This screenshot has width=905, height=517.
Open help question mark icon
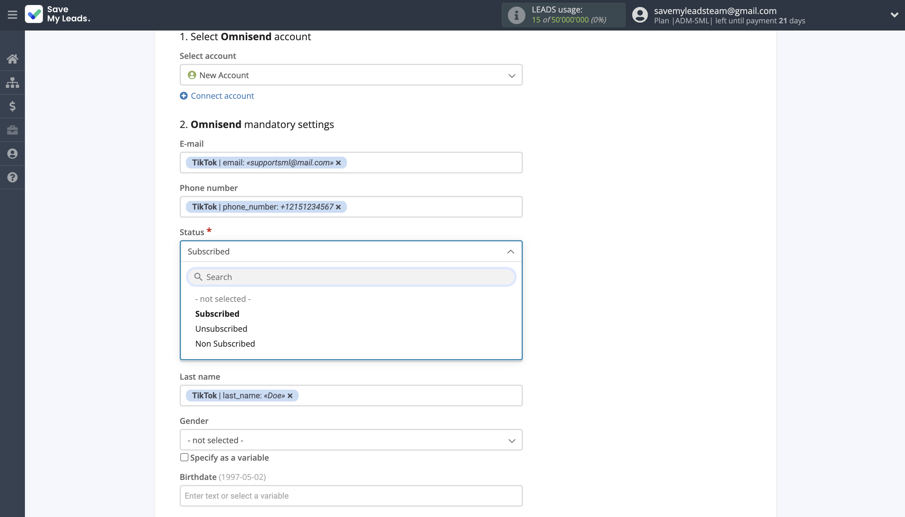tap(12, 177)
